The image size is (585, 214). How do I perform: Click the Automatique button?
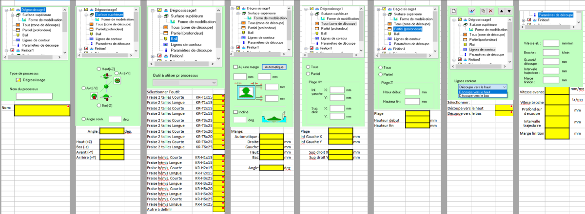[x=273, y=67]
